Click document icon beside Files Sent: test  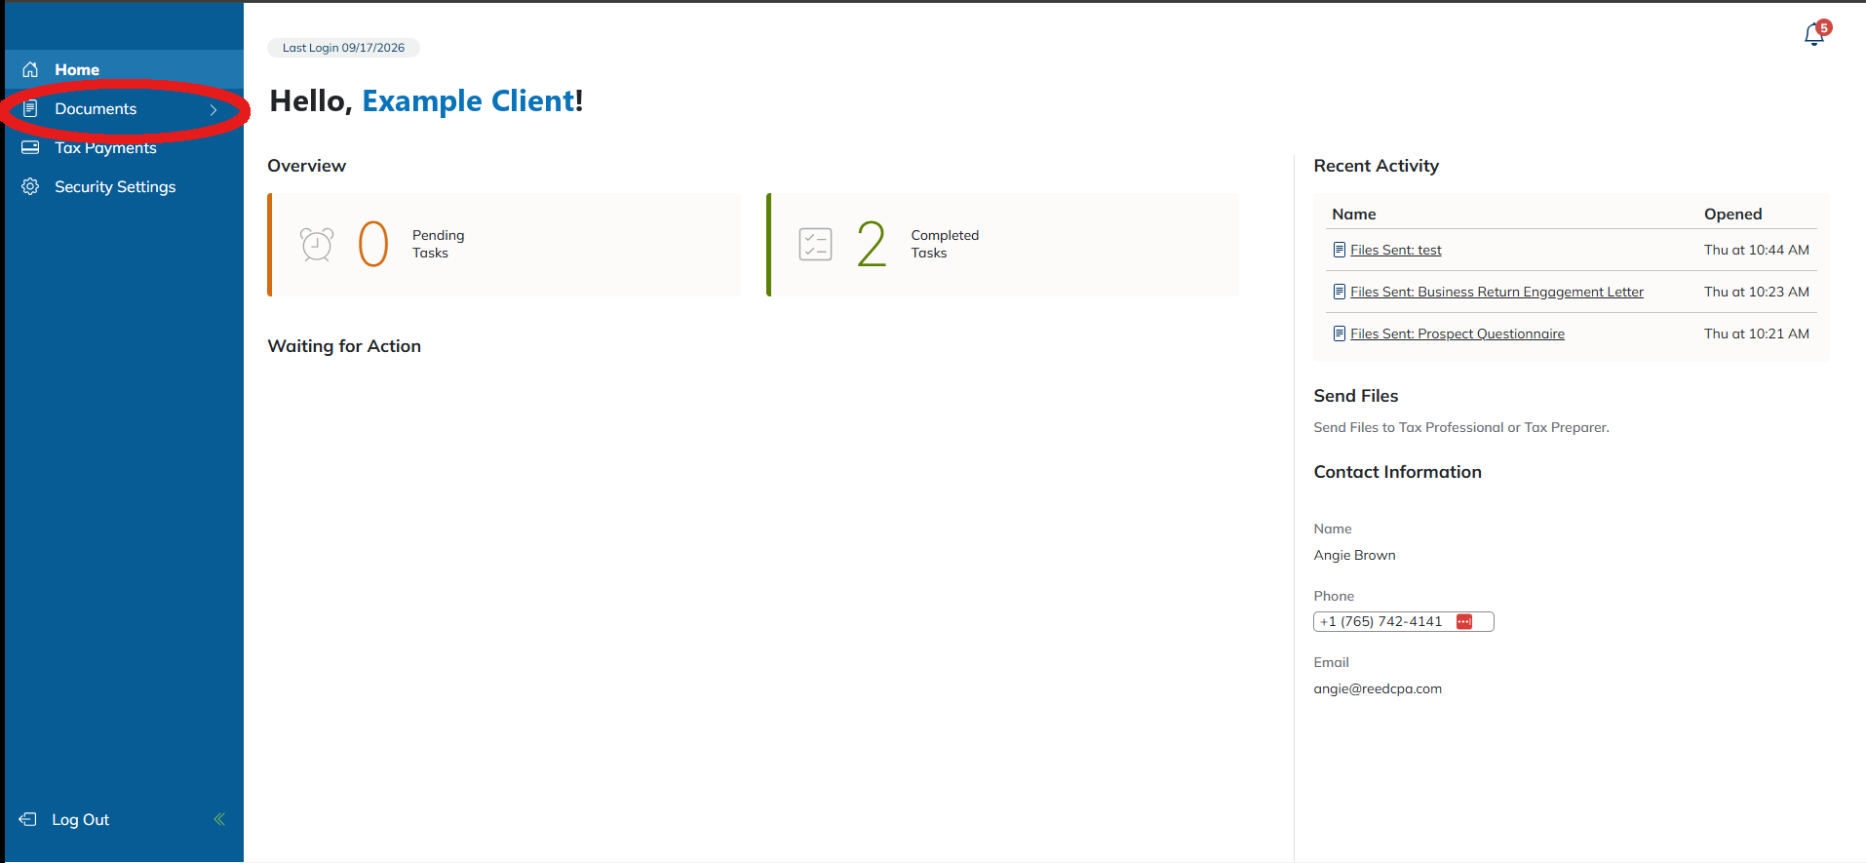[x=1340, y=250]
